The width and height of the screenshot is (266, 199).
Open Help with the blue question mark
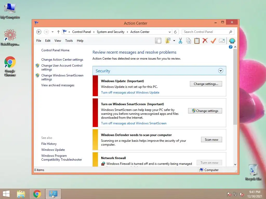pyautogui.click(x=231, y=47)
